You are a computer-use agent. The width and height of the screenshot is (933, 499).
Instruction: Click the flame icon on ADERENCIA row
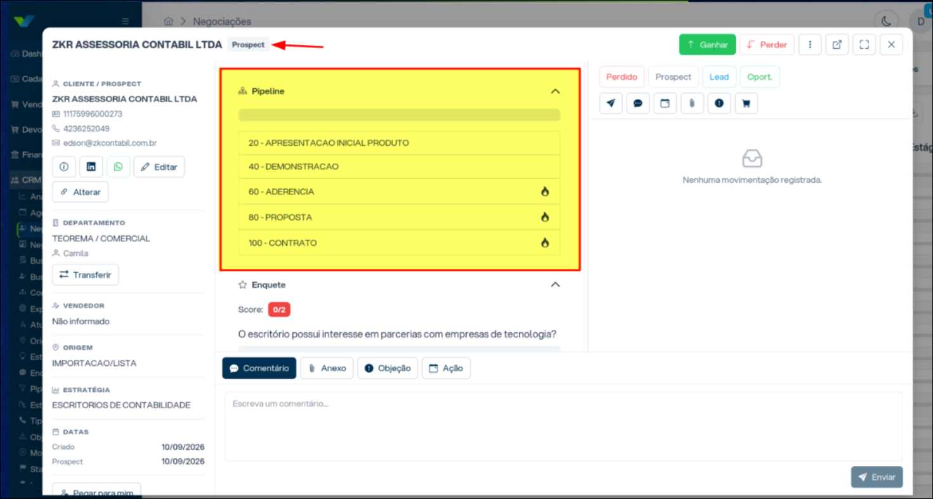(545, 191)
